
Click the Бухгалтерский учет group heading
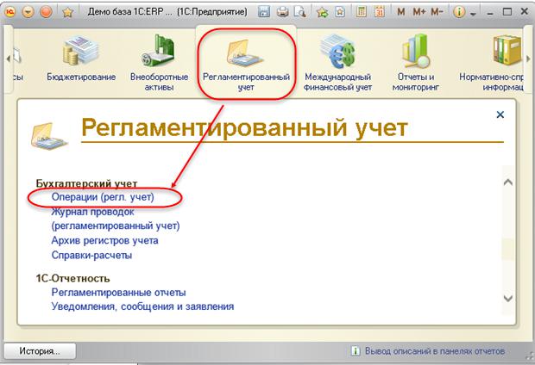tap(86, 183)
